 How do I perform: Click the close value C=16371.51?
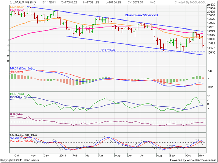(x=135, y=2)
